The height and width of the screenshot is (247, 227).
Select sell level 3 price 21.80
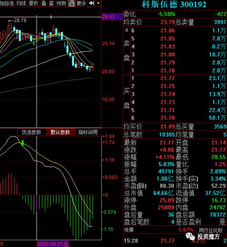pos(168,54)
